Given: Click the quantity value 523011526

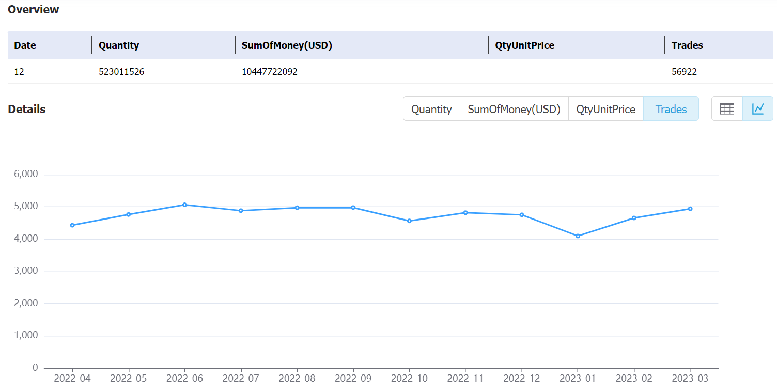Looking at the screenshot, I should pos(121,72).
